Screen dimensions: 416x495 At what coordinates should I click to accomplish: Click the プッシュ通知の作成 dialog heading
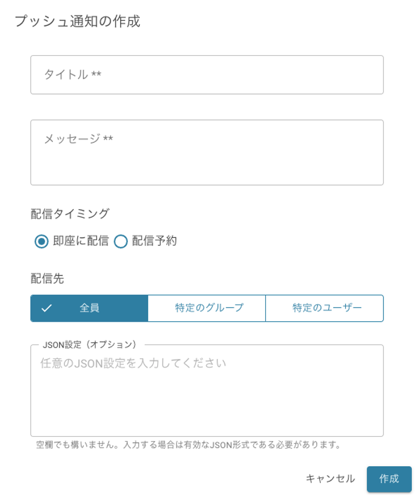coord(77,22)
